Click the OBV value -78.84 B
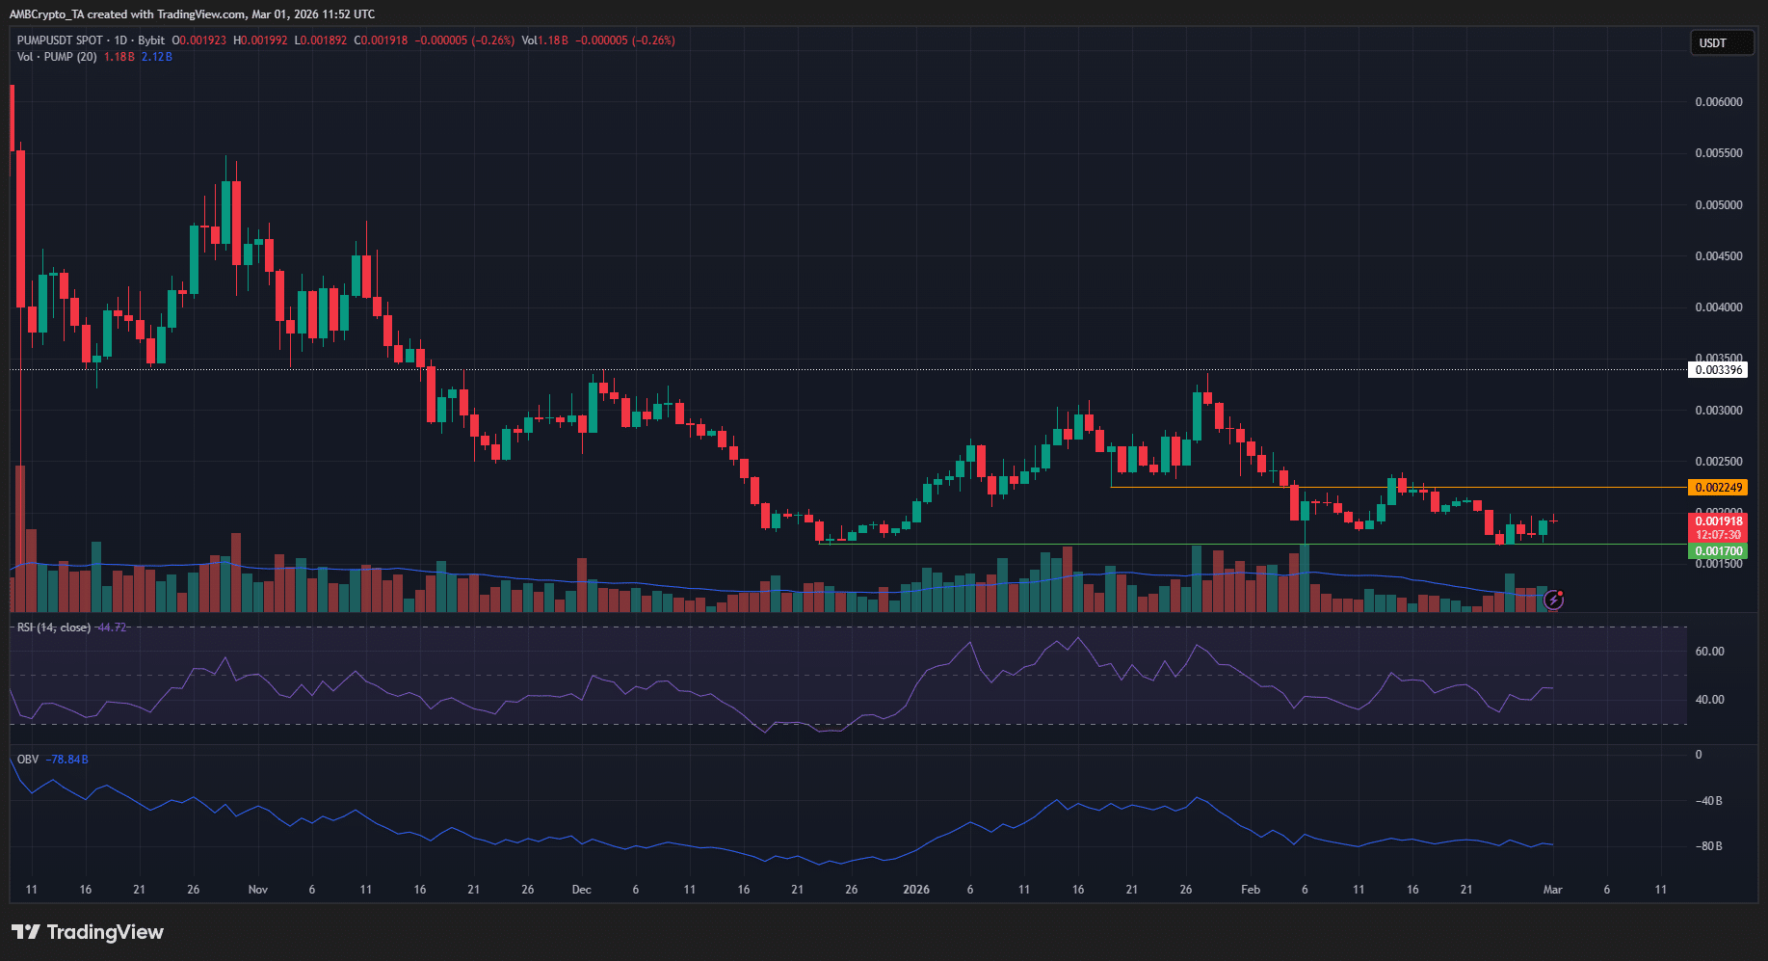This screenshot has width=1768, height=961. [x=67, y=759]
